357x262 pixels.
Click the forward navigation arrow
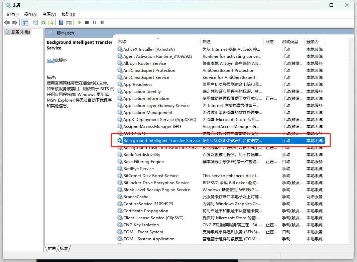(x=14, y=22)
